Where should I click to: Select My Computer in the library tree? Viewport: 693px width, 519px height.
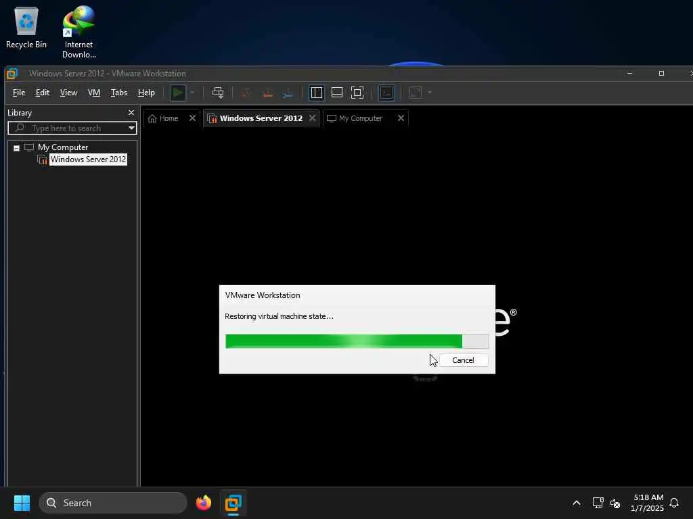click(x=63, y=147)
